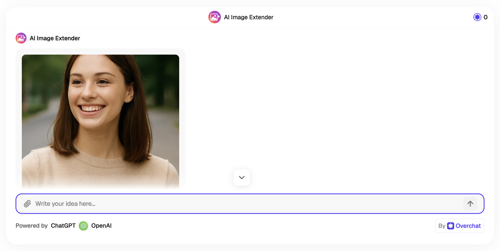Click the 'ChatGPT' text in footer
Screen dimensions: 500x251
pos(63,226)
